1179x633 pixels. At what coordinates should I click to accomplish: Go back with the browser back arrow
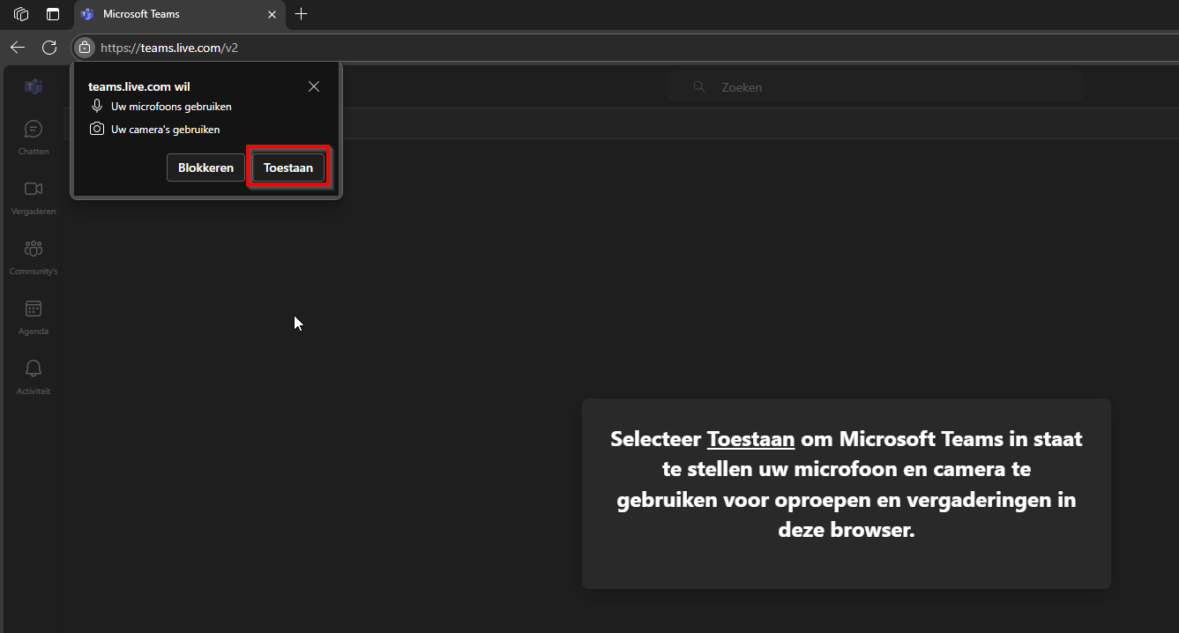[18, 48]
